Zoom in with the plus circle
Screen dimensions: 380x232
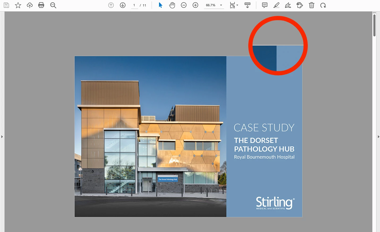click(x=195, y=5)
